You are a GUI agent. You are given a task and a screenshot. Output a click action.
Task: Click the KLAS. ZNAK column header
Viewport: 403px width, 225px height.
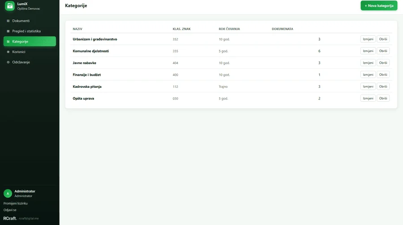(182, 29)
